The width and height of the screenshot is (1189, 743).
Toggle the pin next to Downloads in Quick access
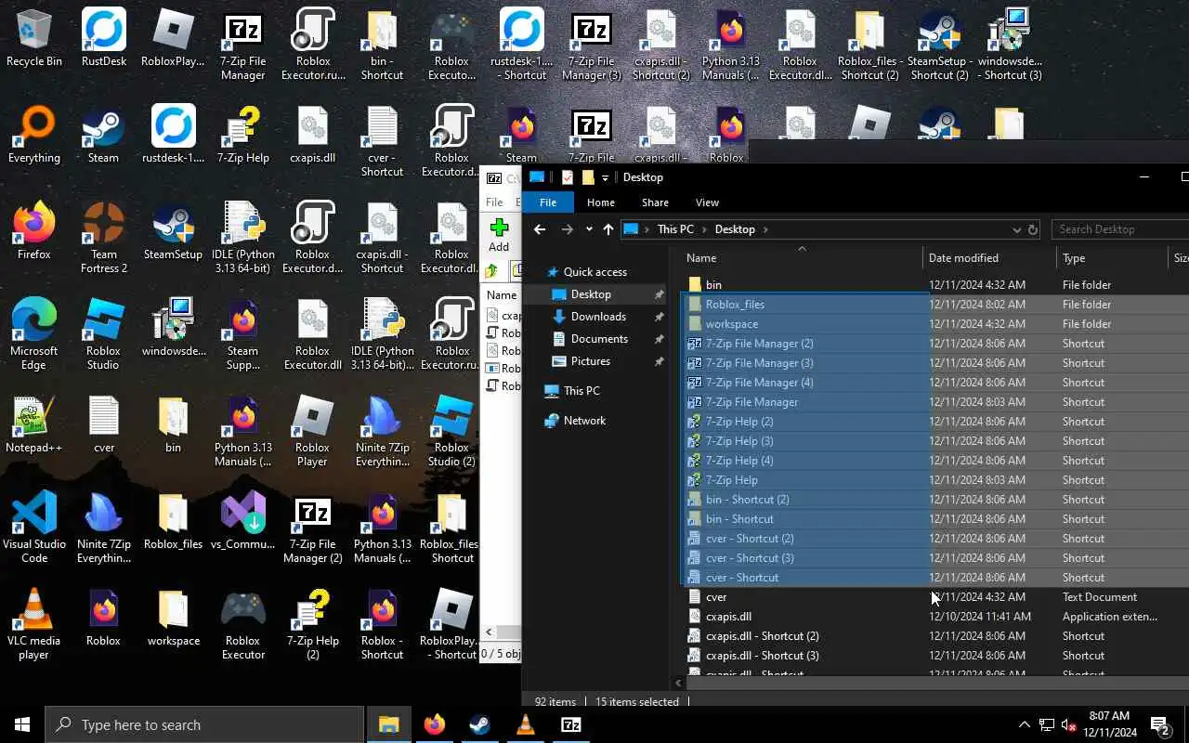[x=659, y=317]
